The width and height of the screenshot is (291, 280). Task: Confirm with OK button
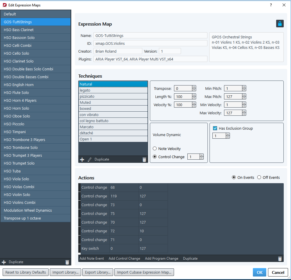260,272
